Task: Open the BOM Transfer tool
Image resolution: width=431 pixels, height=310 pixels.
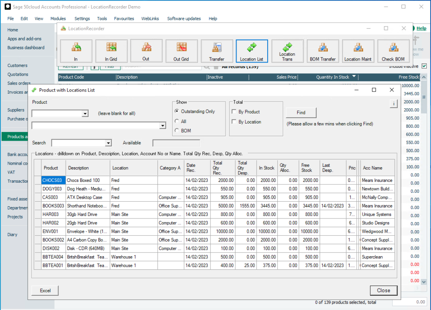Action: point(323,50)
